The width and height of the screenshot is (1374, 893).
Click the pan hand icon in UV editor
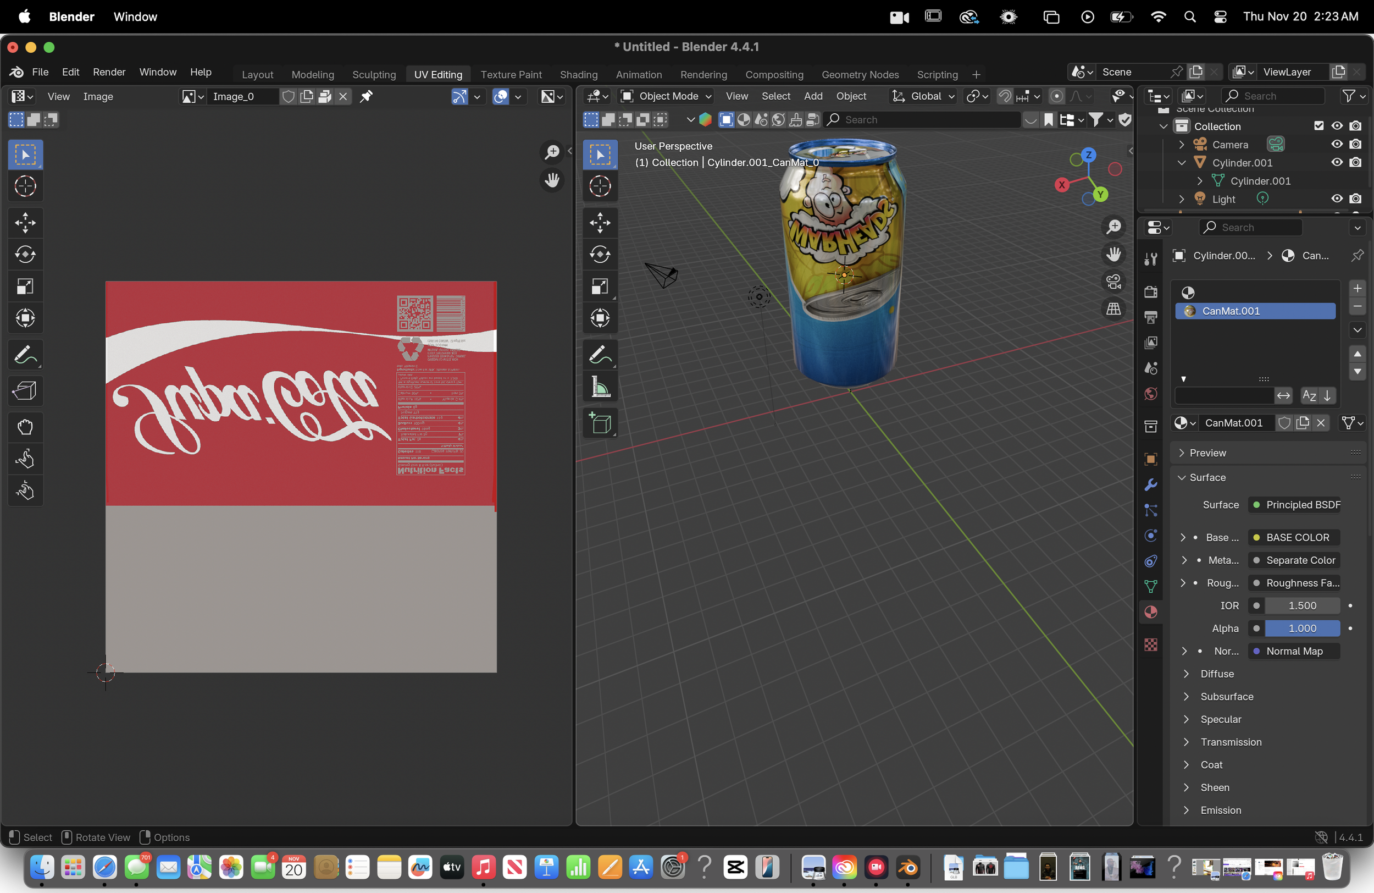tap(552, 180)
